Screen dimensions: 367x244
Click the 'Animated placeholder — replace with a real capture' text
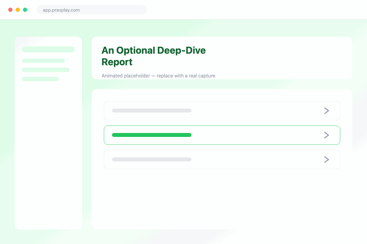click(158, 76)
